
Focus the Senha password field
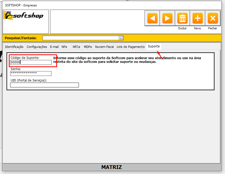click(x=31, y=73)
